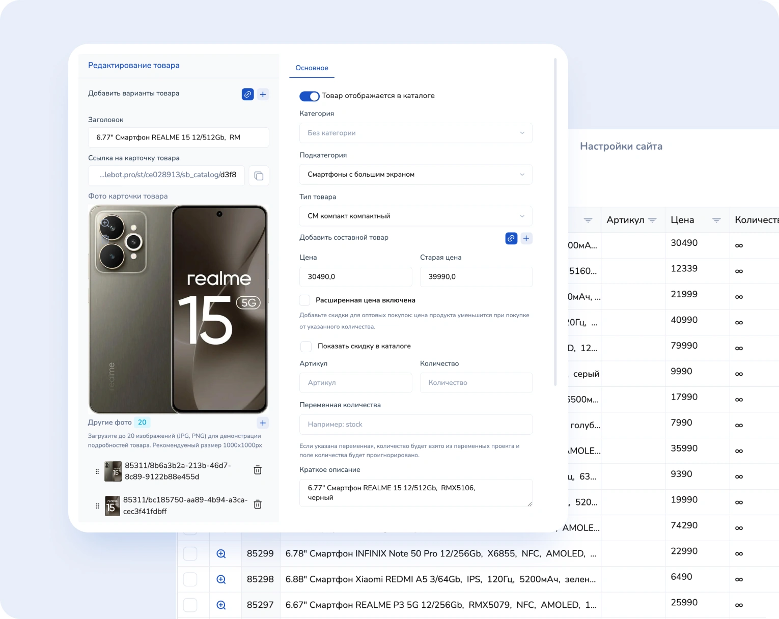The width and height of the screenshot is (779, 619).
Task: Open the 'Подкатегория' dropdown
Action: [416, 175]
